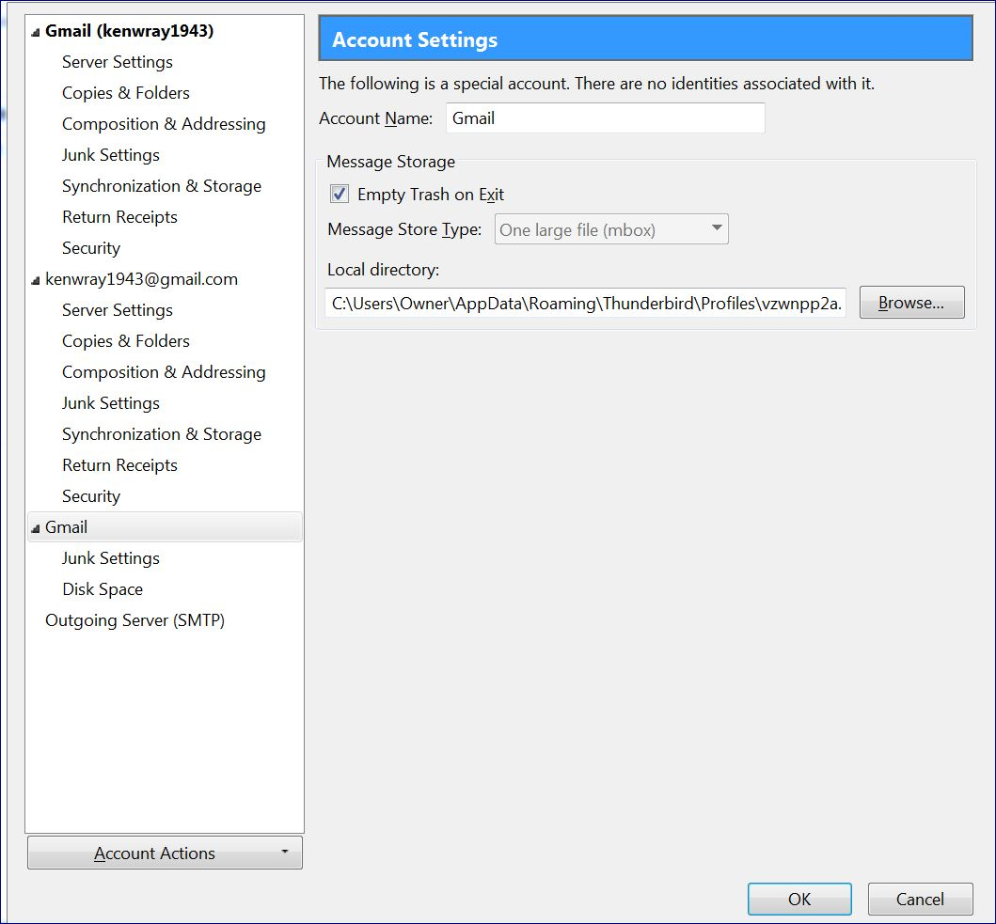The image size is (996, 924).
Task: Open Return Receipts under Gmail (kenwray1943)
Action: point(119,217)
